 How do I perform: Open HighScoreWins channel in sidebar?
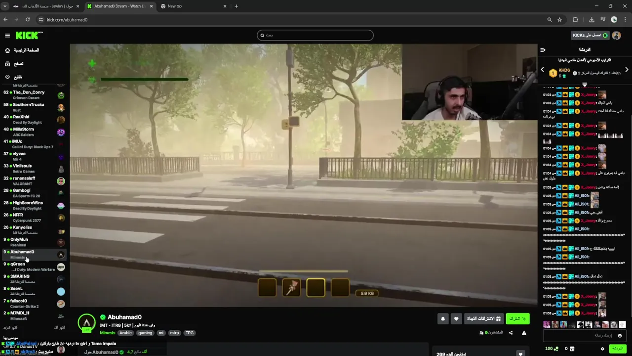pyautogui.click(x=34, y=205)
